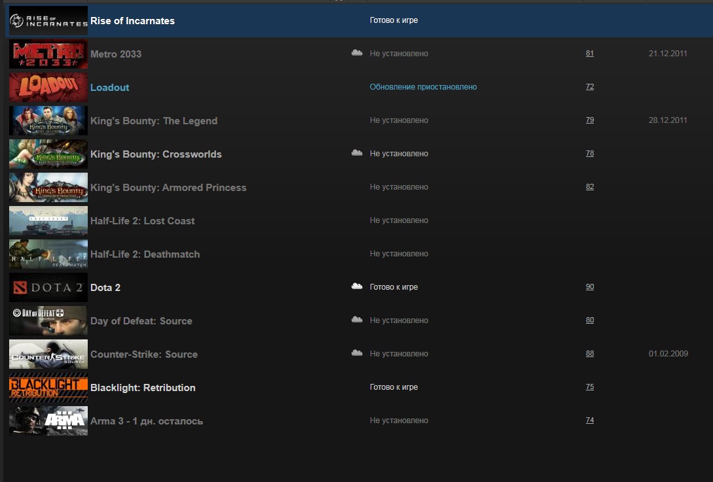Select Half-Life 2: Lost Coast title

(142, 221)
